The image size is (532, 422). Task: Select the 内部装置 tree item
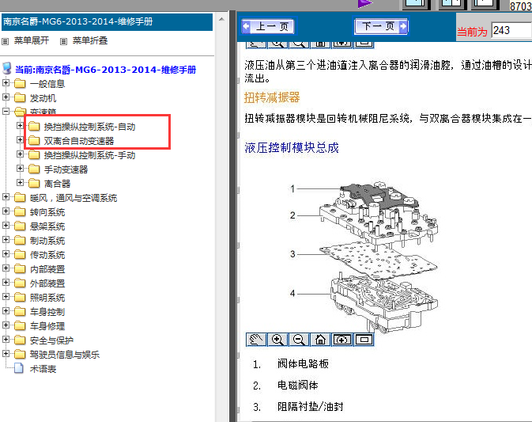tap(47, 269)
